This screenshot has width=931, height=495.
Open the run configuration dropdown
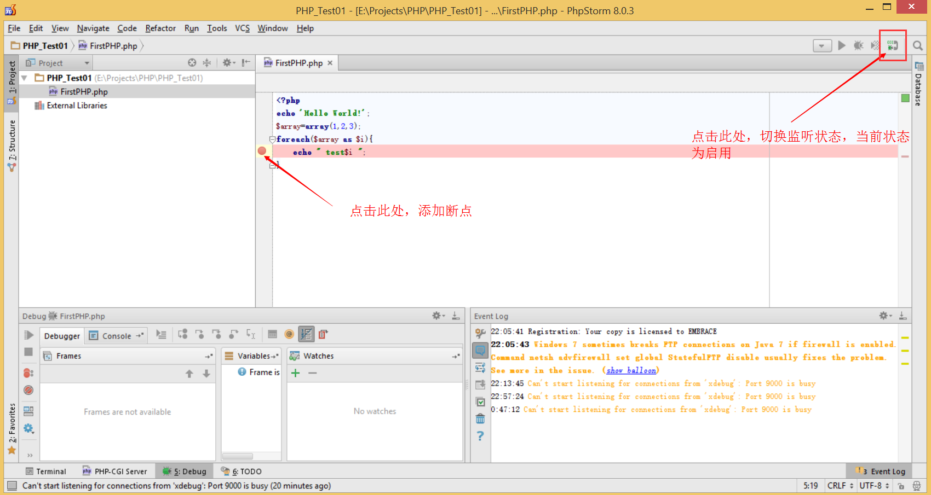(822, 46)
